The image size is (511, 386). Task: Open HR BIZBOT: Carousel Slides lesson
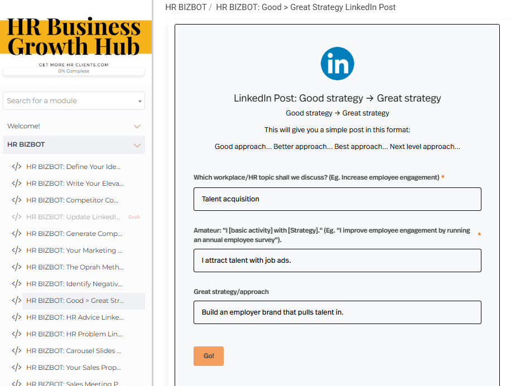tap(74, 350)
